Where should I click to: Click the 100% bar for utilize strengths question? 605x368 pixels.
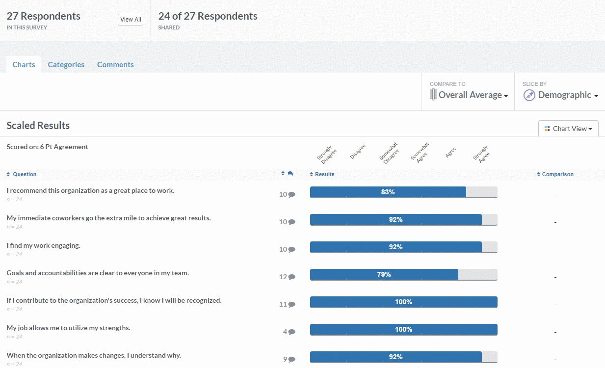click(x=404, y=329)
